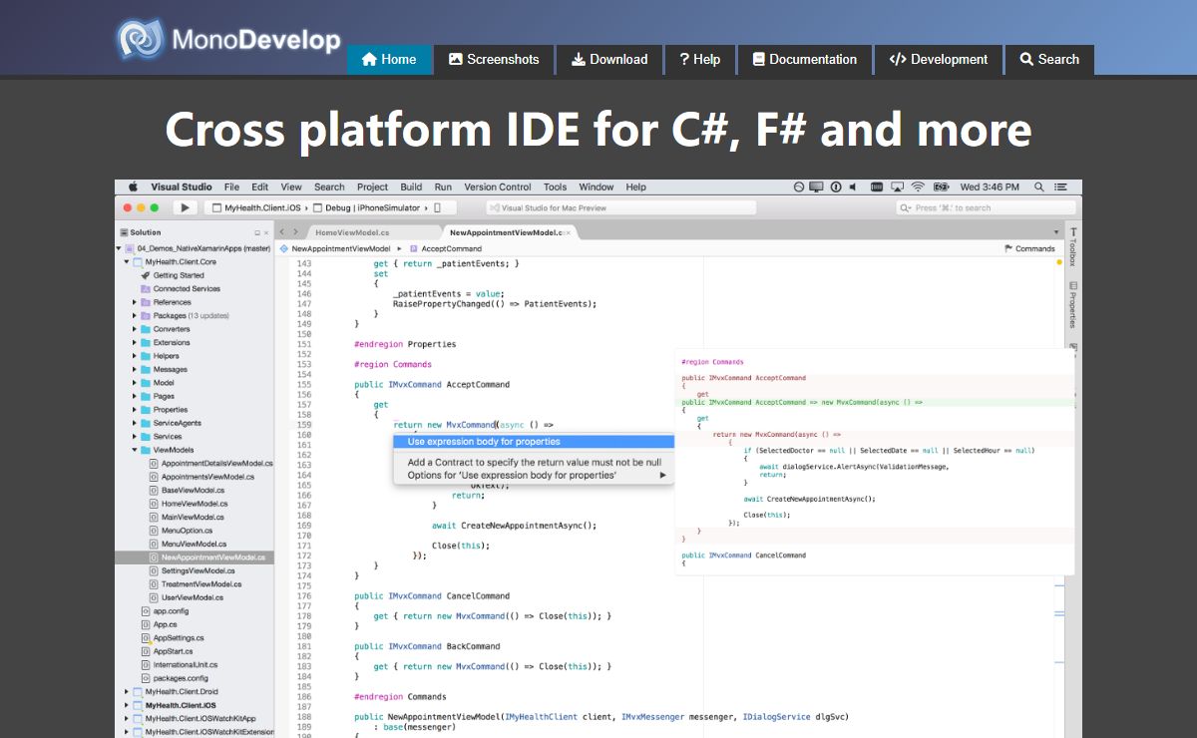
Task: Open the Edit menu
Action: point(259,186)
